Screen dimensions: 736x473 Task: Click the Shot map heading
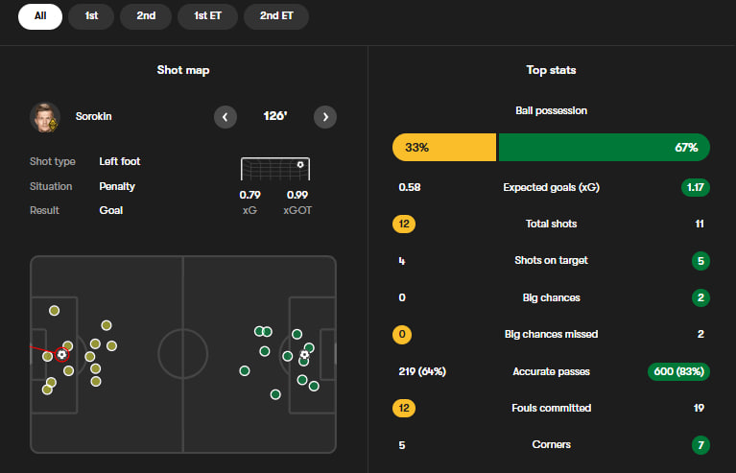183,70
